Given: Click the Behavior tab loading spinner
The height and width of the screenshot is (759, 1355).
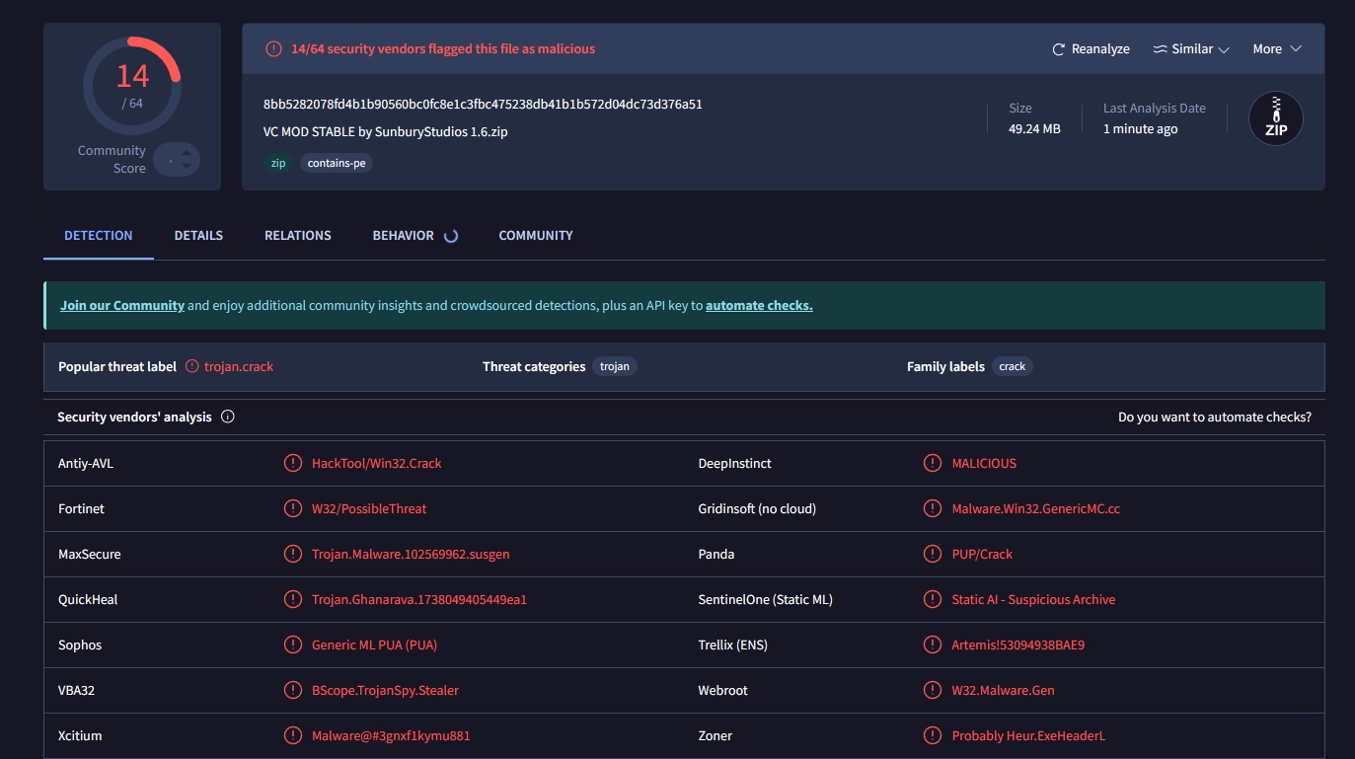Looking at the screenshot, I should (x=451, y=236).
